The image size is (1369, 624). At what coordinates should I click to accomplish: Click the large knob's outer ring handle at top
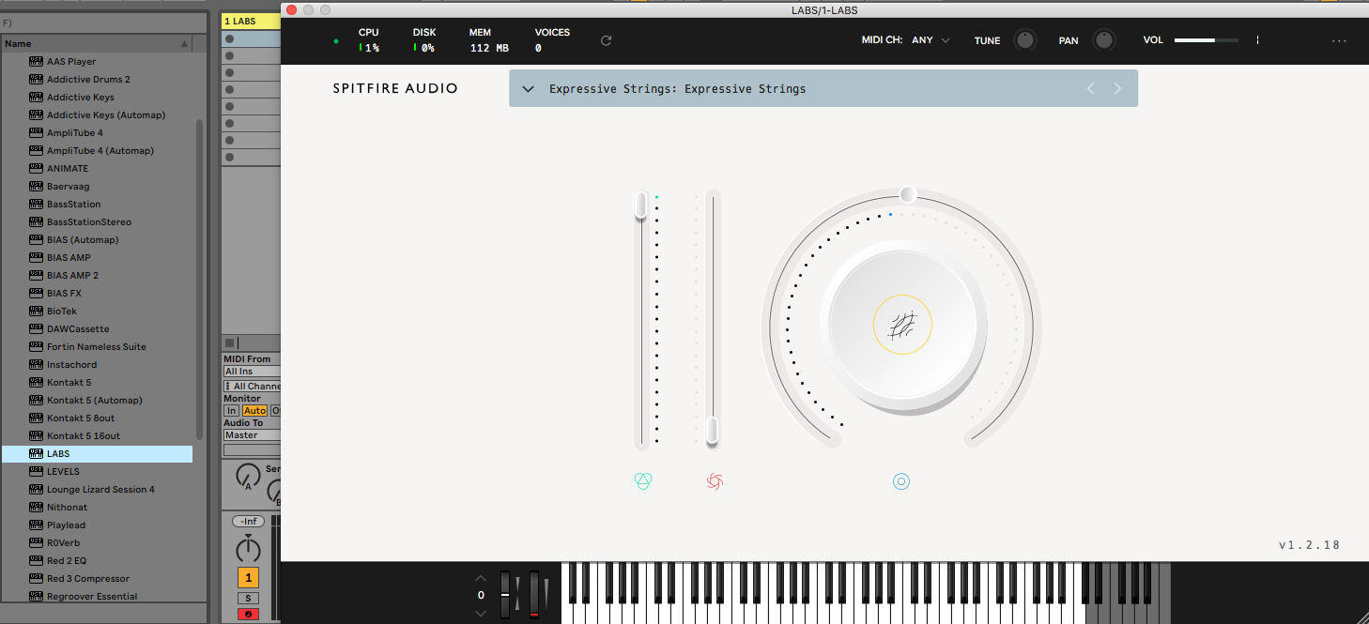pos(907,194)
